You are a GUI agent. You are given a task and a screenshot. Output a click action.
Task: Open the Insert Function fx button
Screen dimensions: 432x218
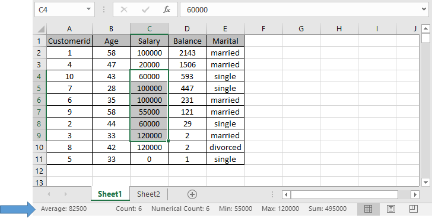(x=166, y=9)
